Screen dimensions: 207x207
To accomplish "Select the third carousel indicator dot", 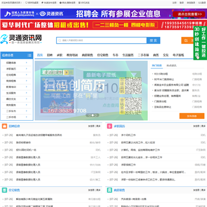I will 95,115.
